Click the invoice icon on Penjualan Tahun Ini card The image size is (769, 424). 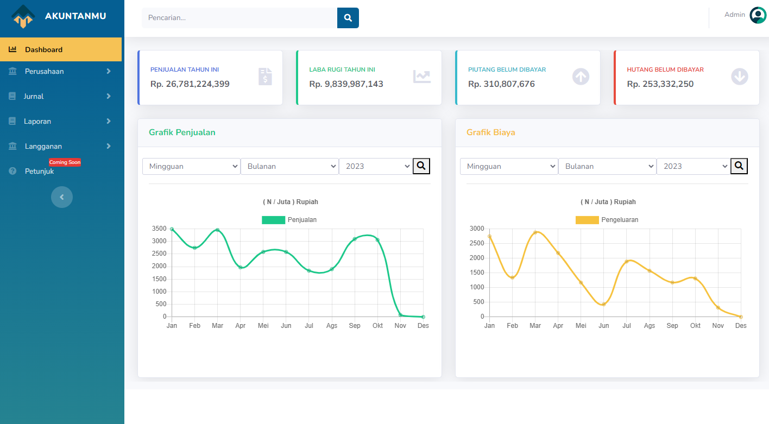[265, 77]
